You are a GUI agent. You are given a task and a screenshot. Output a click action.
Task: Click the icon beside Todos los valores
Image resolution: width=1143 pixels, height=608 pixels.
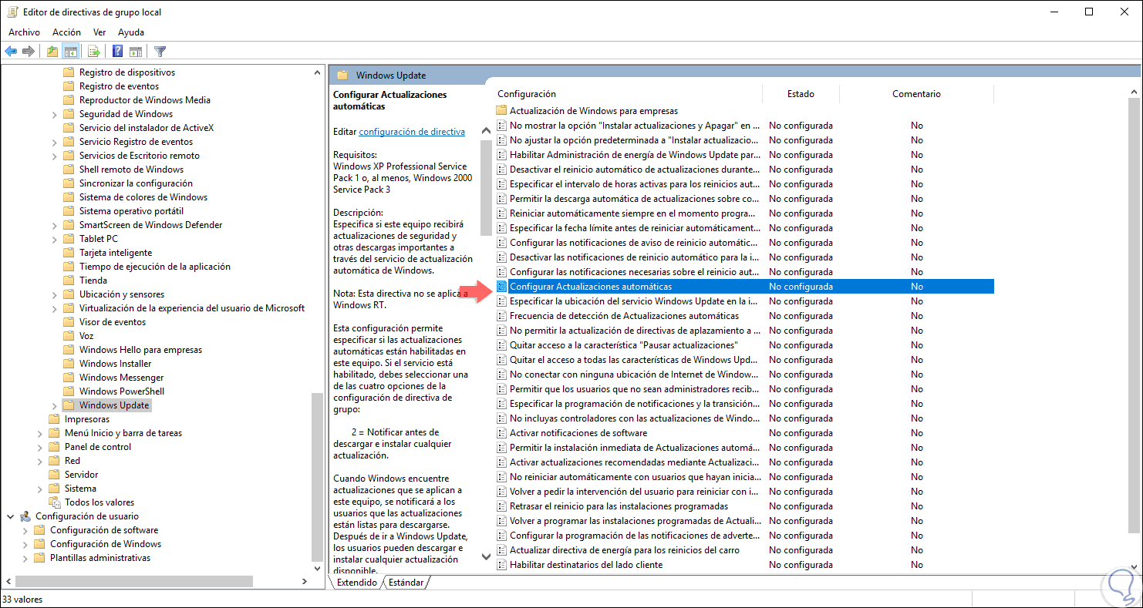click(x=55, y=502)
